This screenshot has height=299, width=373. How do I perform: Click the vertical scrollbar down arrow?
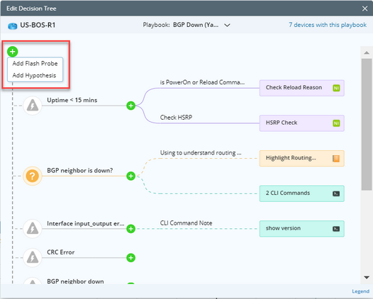(367, 277)
